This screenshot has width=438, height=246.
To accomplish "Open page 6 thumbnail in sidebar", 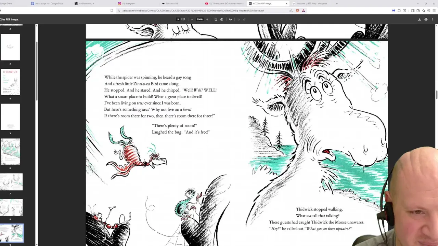I will pos(10,152).
